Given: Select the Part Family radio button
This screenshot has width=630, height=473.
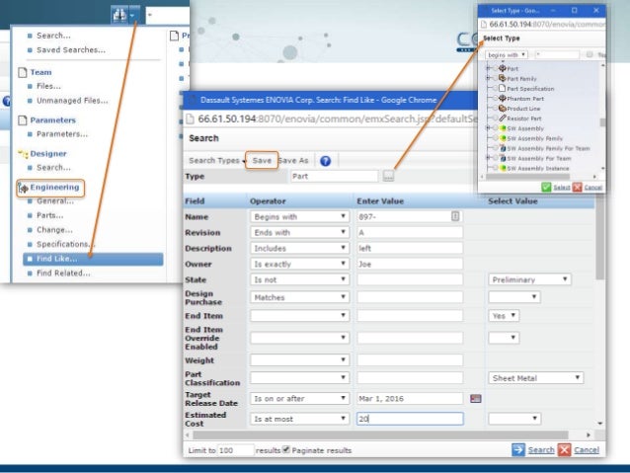Looking at the screenshot, I should [x=495, y=78].
